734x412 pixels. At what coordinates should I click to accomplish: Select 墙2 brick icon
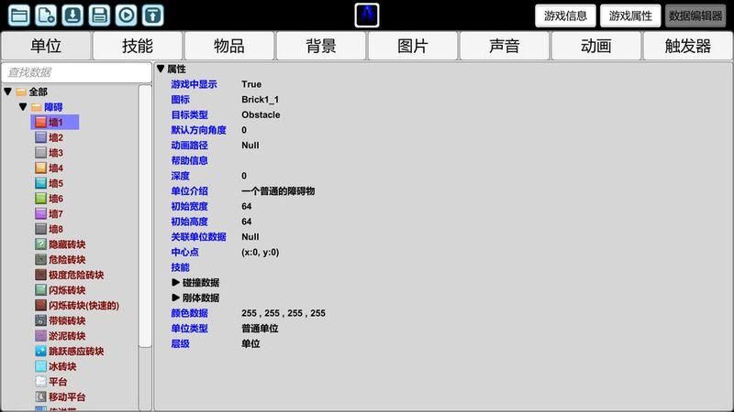tap(40, 137)
